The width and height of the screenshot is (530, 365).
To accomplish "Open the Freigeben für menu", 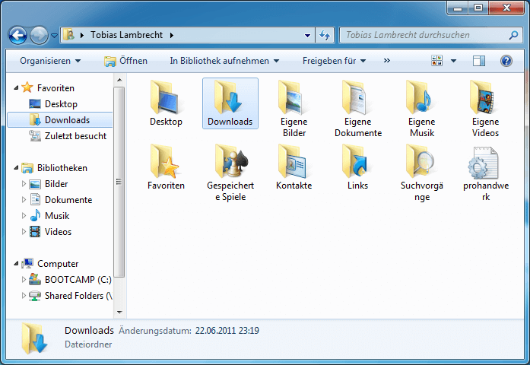I will point(334,61).
